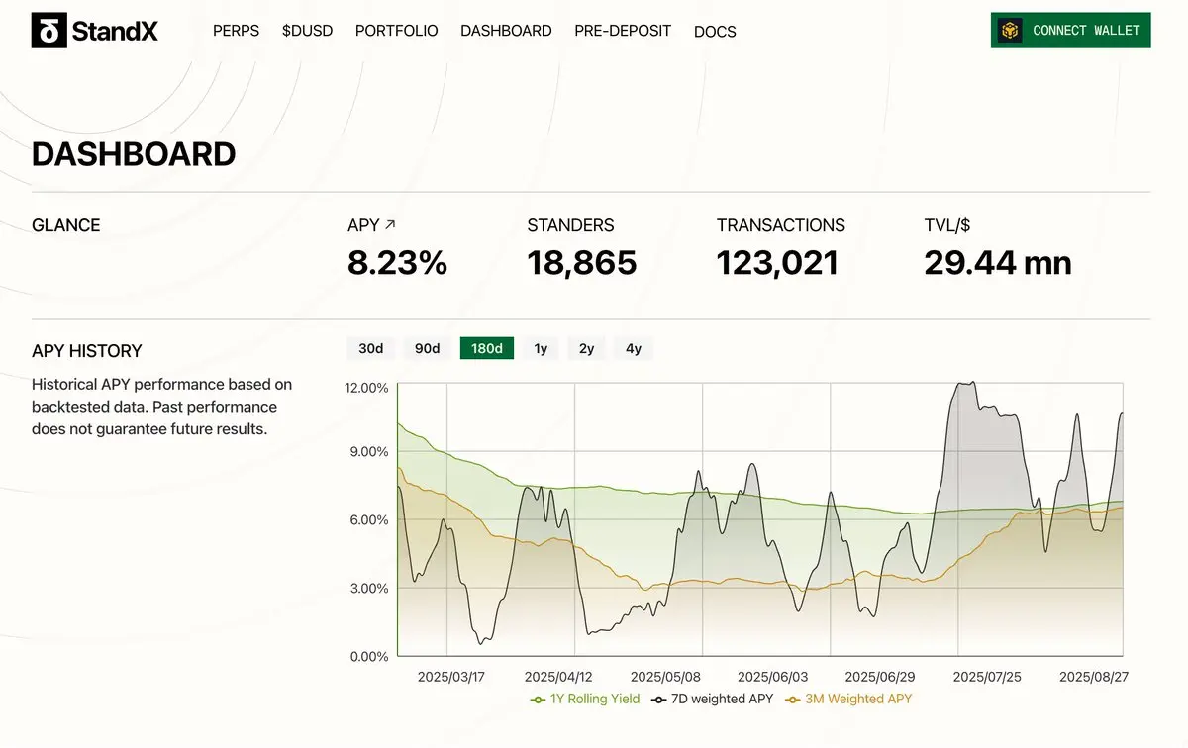This screenshot has width=1188, height=748.
Task: Switch chart to 1y range
Action: click(x=541, y=348)
